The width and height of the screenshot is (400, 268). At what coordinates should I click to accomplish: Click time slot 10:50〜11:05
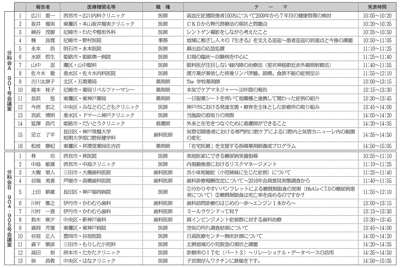(377, 40)
